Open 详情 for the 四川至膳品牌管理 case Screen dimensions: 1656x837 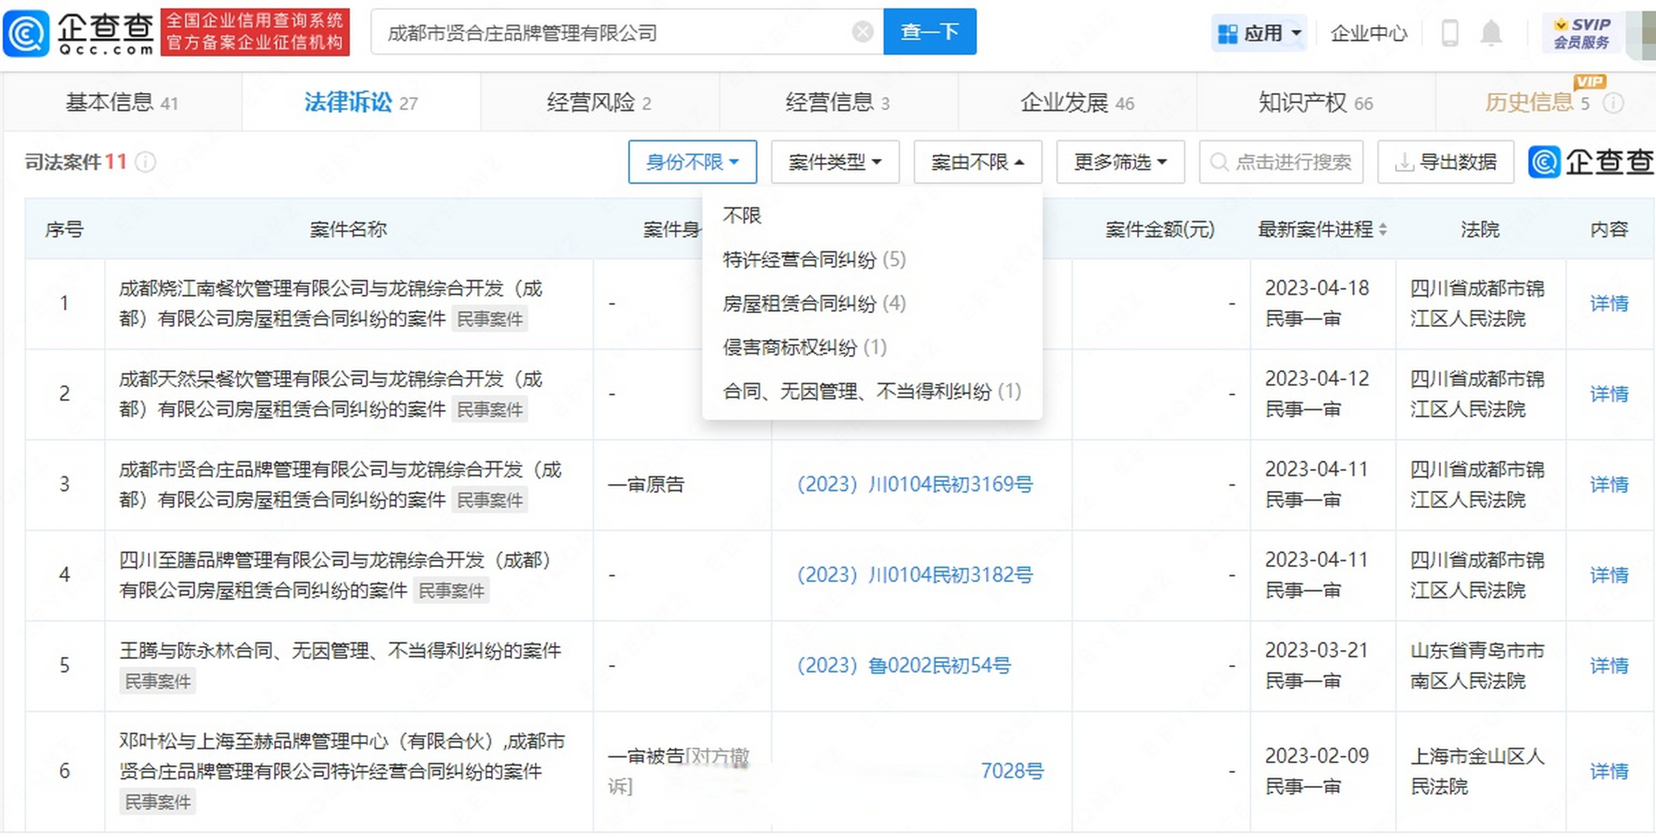point(1609,575)
